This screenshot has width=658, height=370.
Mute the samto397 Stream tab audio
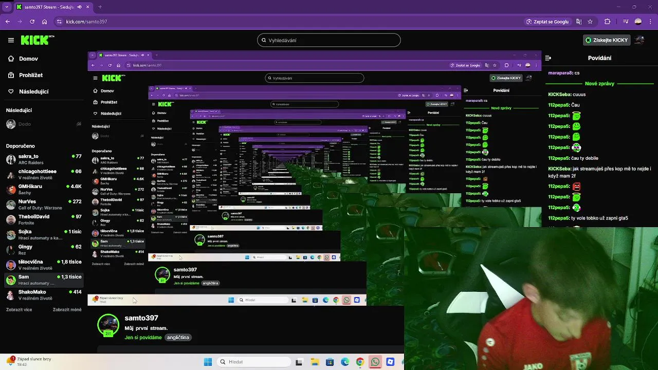click(x=79, y=7)
